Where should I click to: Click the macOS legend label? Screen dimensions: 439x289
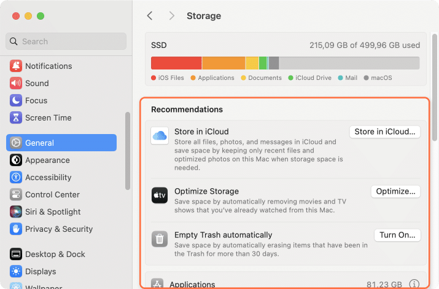(x=381, y=77)
